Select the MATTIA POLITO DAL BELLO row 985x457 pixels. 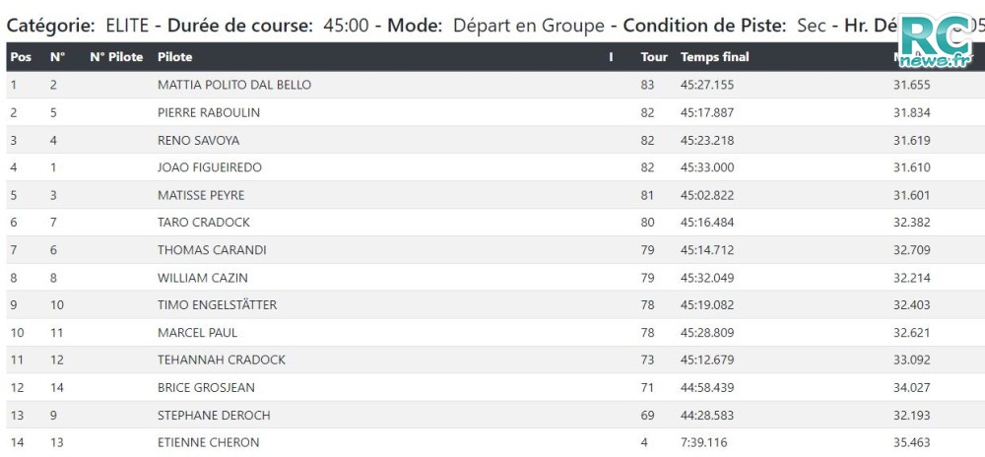click(x=492, y=85)
